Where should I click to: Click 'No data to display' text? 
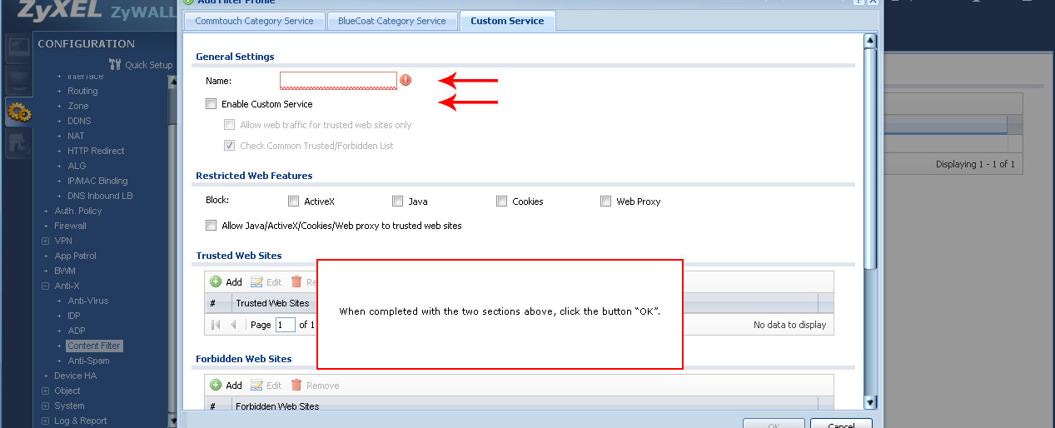pyautogui.click(x=789, y=325)
